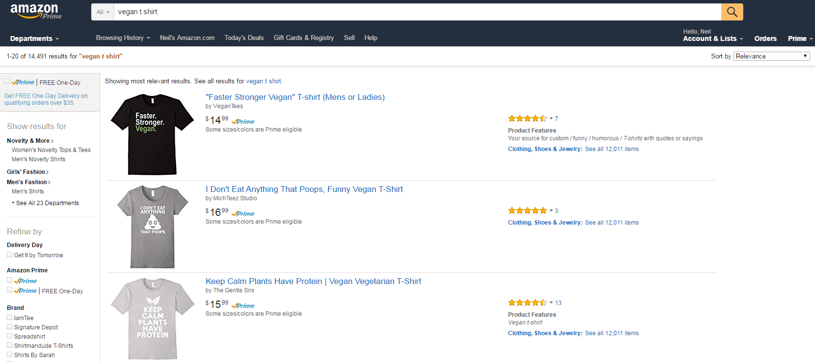815x362 pixels.
Task: Enable the Get It by Tomorrow checkbox
Action: [x=10, y=255]
